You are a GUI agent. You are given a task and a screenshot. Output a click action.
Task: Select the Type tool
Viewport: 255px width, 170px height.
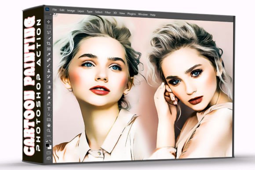[49, 109]
